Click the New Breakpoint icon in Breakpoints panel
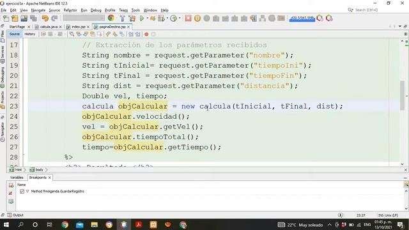Screen dimensions: 409x230 click(x=11, y=185)
